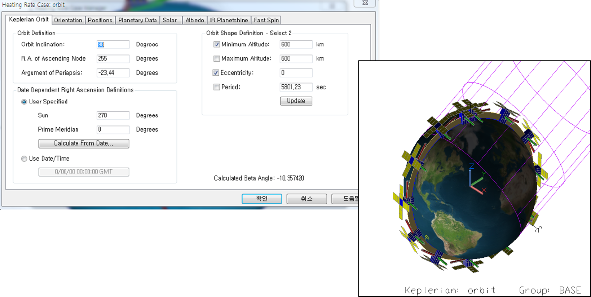This screenshot has height=297, width=591.
Task: Enable the Maximum Altitude checkbox
Action: click(x=217, y=58)
